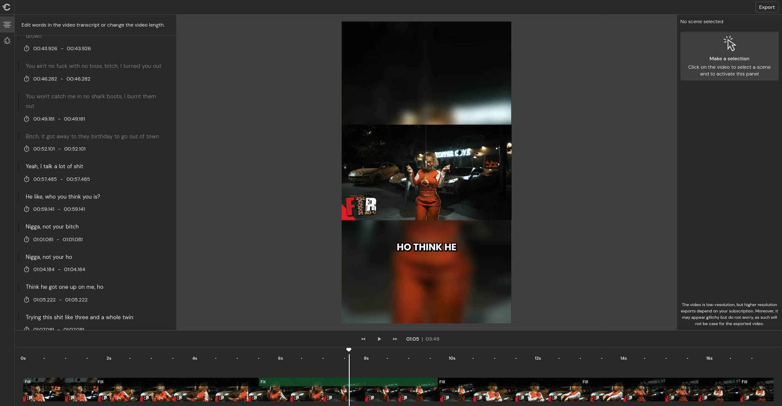The width and height of the screenshot is (782, 406).
Task: Click the 'No scene selected' label
Action: pyautogui.click(x=701, y=22)
